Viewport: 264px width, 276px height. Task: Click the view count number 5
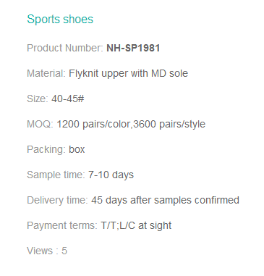pyautogui.click(x=64, y=251)
